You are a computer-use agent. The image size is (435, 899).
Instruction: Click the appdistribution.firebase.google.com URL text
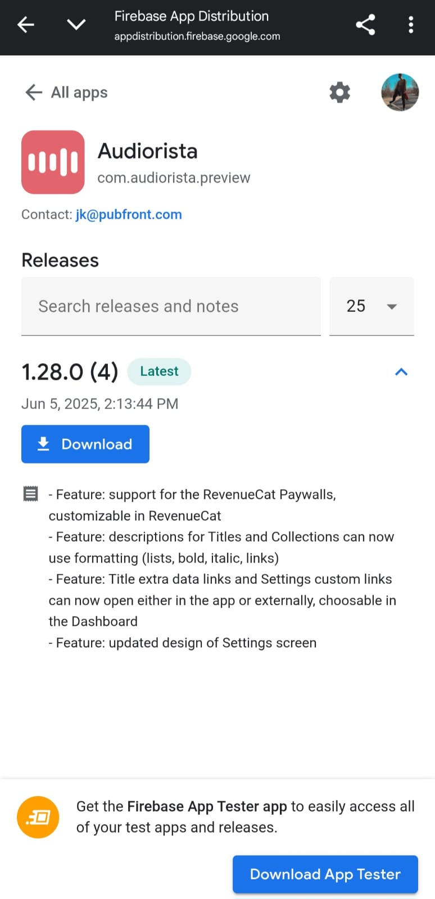pos(197,37)
